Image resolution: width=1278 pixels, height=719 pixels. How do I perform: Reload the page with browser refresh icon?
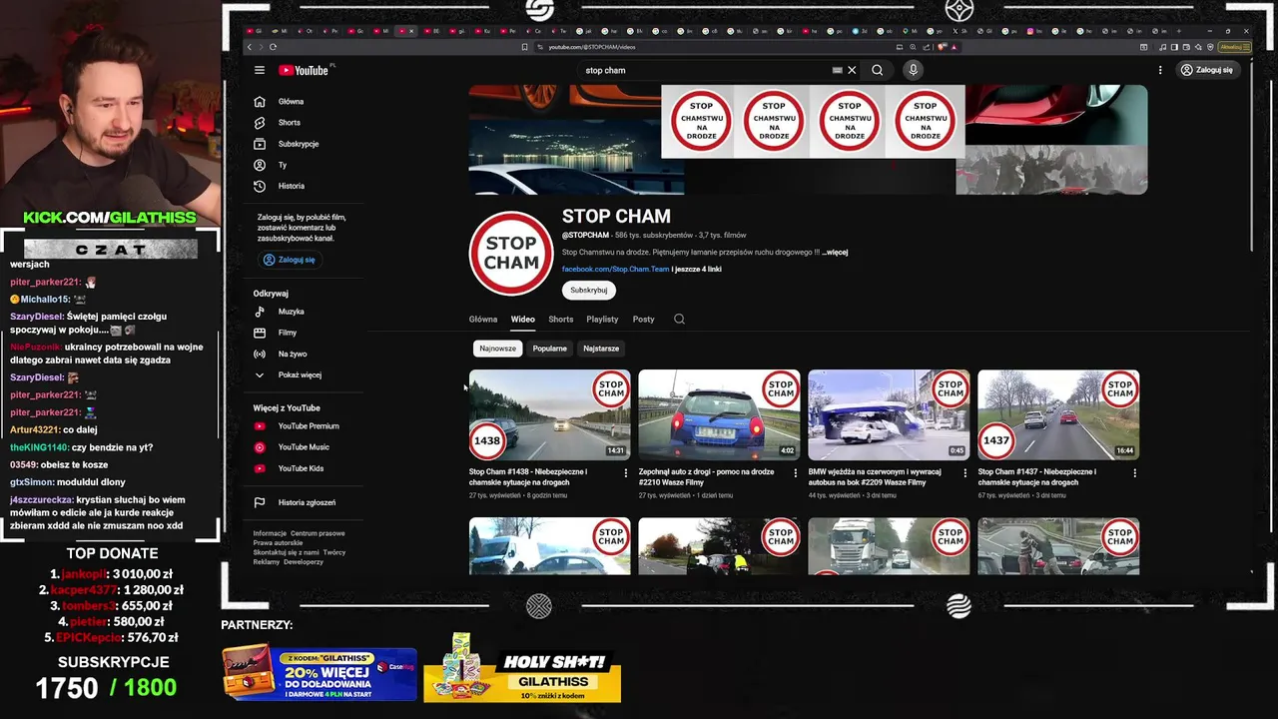click(273, 47)
